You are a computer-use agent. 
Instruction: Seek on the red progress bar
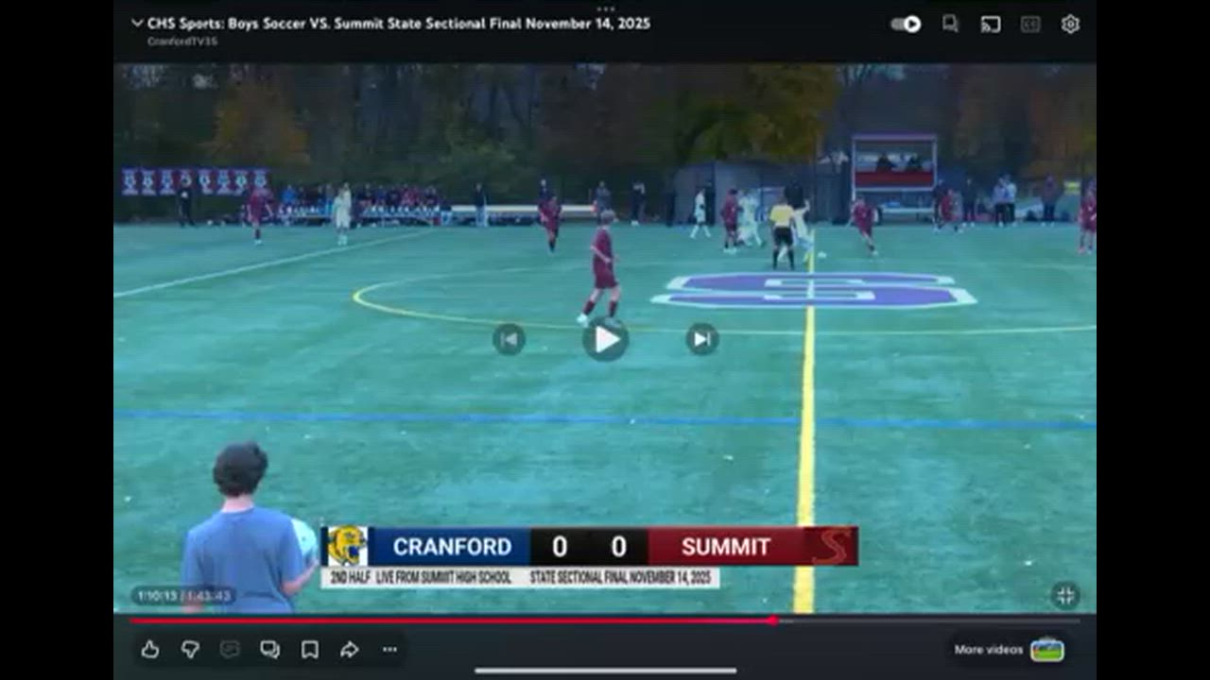[x=605, y=620]
